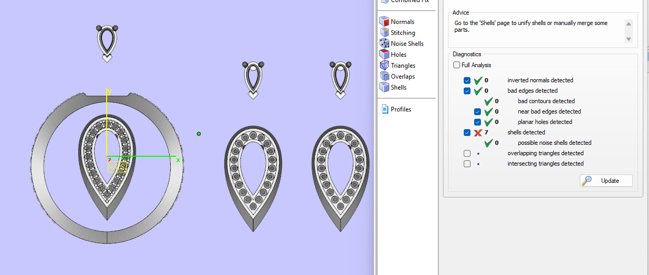
Task: Click the green point marker in viewport
Action: point(199,134)
